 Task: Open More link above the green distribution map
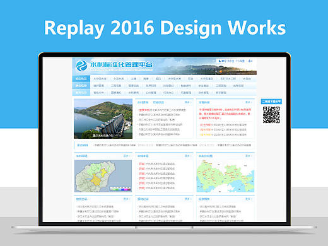click(x=249, y=156)
